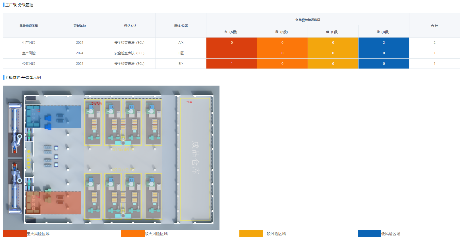Click the red 仓库 marker label
462x240 pixels.
coord(189,102)
